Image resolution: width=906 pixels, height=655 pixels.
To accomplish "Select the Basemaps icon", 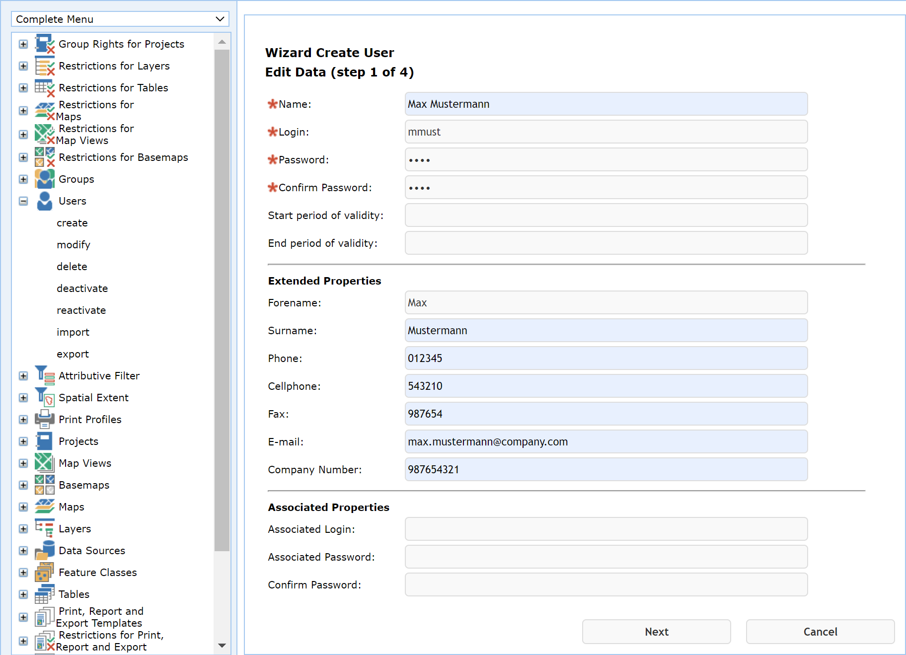I will pyautogui.click(x=44, y=485).
